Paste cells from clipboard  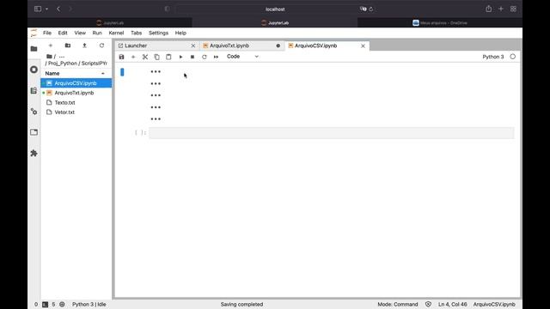(x=168, y=57)
